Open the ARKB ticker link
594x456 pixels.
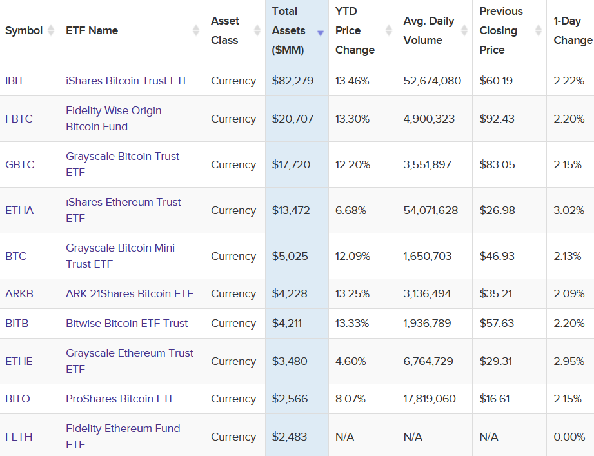[19, 293]
